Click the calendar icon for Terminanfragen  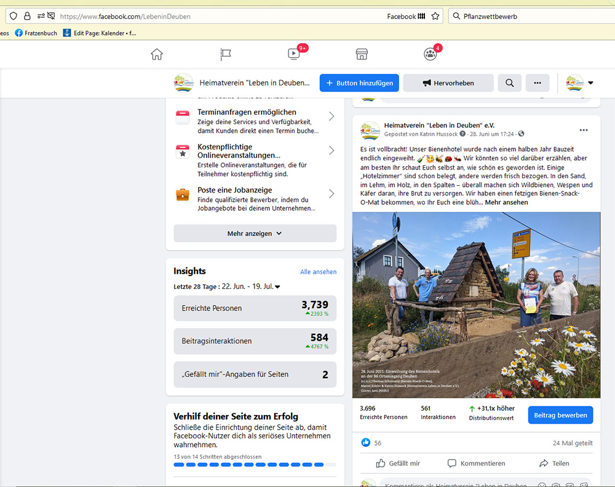[x=183, y=117]
